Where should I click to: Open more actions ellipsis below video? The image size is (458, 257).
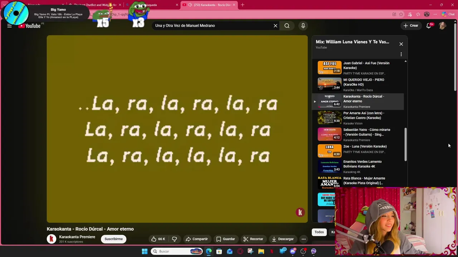303,239
